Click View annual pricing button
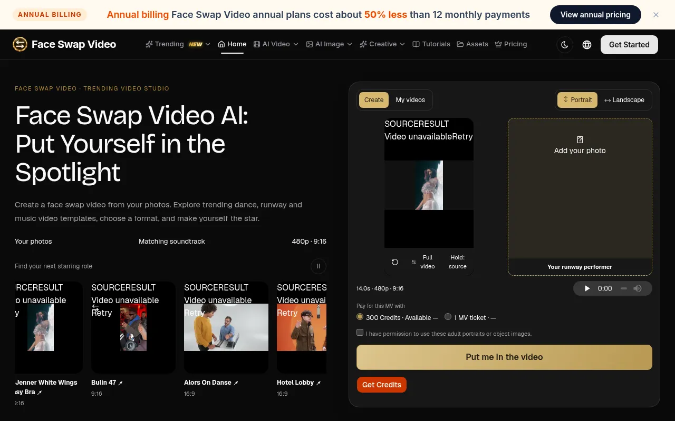Image resolution: width=675 pixels, height=421 pixels. pyautogui.click(x=595, y=15)
